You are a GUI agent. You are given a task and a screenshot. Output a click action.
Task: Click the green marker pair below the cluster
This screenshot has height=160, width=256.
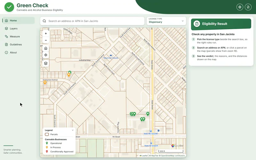pyautogui.click(x=142, y=119)
